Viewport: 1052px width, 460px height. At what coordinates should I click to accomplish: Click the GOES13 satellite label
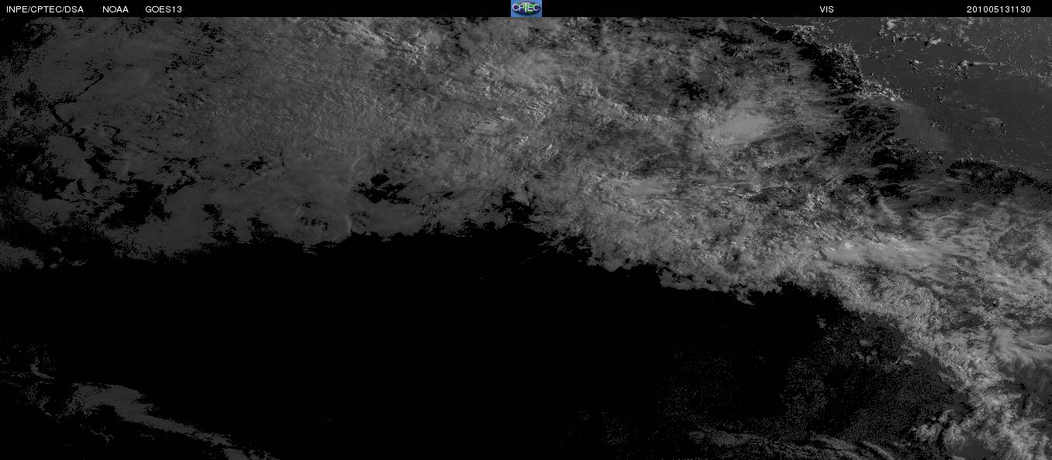(164, 9)
